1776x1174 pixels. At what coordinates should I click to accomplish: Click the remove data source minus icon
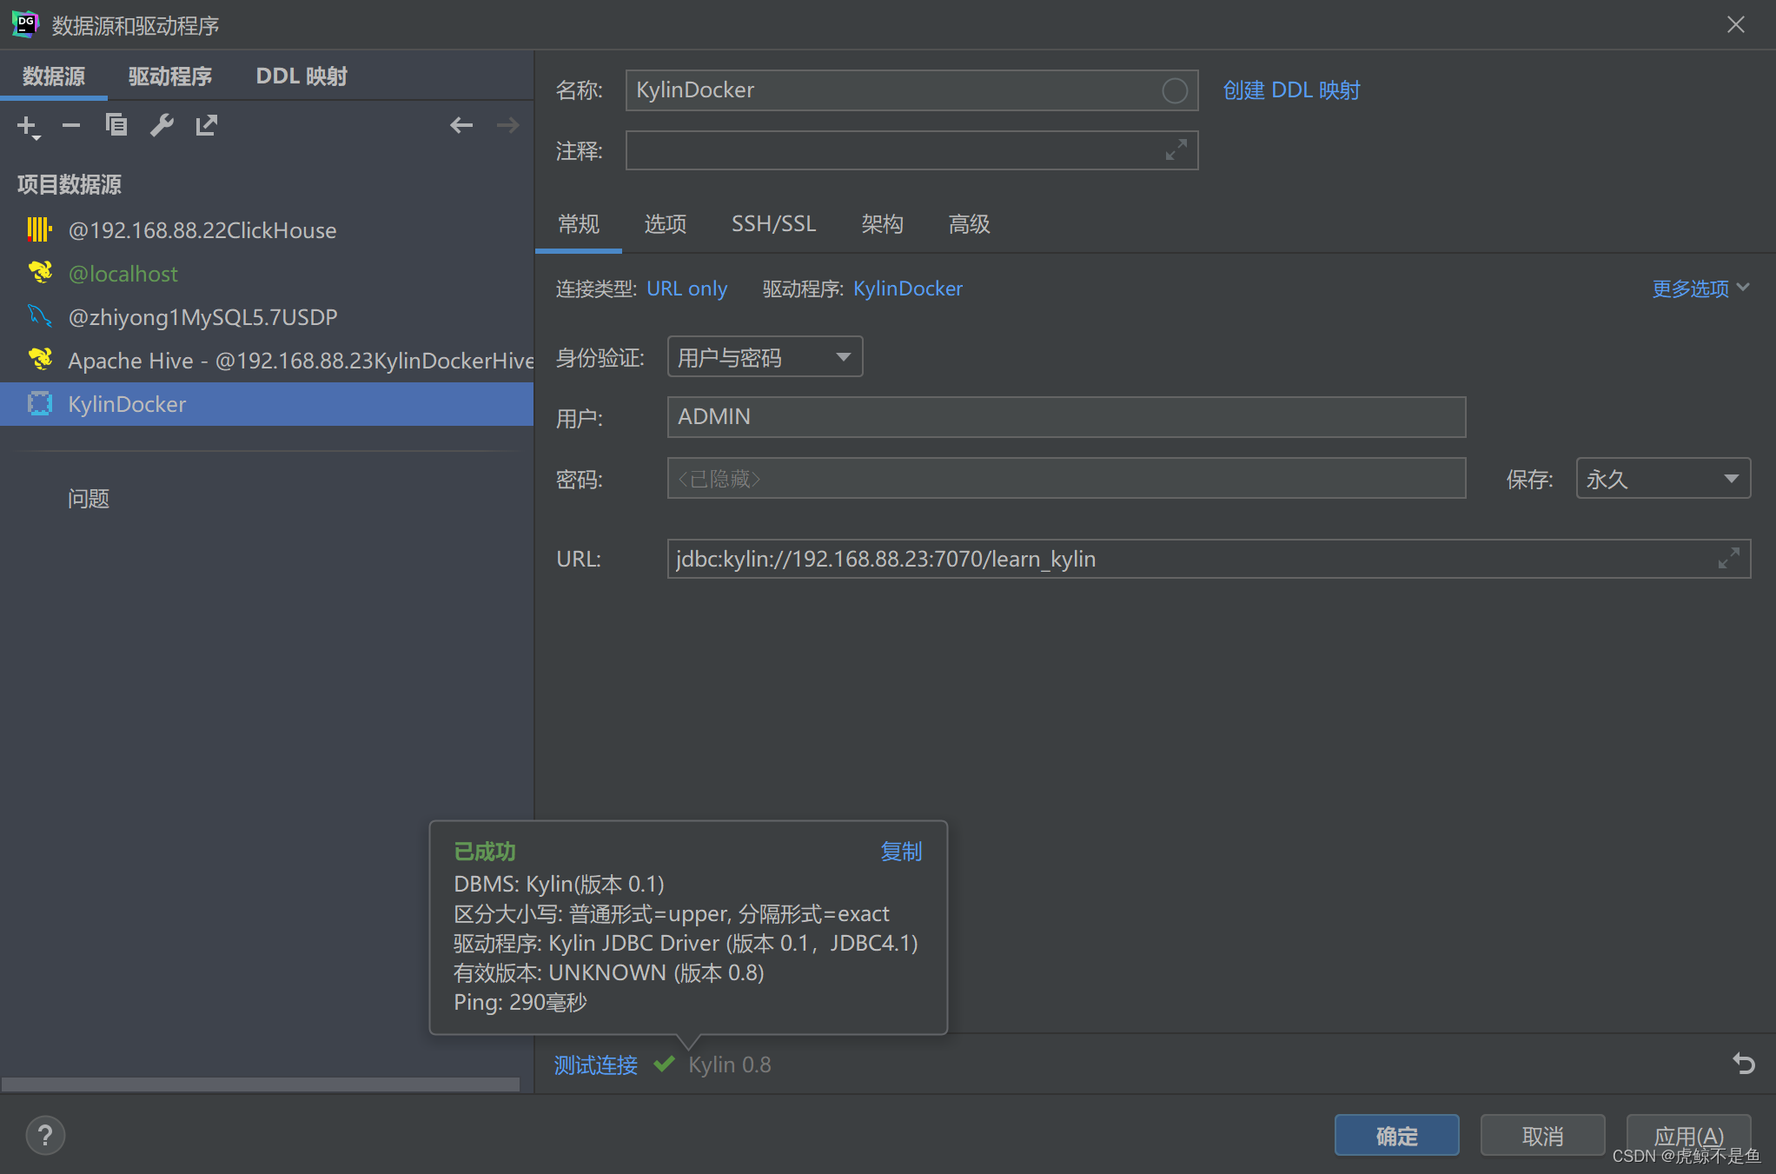pos(71,126)
